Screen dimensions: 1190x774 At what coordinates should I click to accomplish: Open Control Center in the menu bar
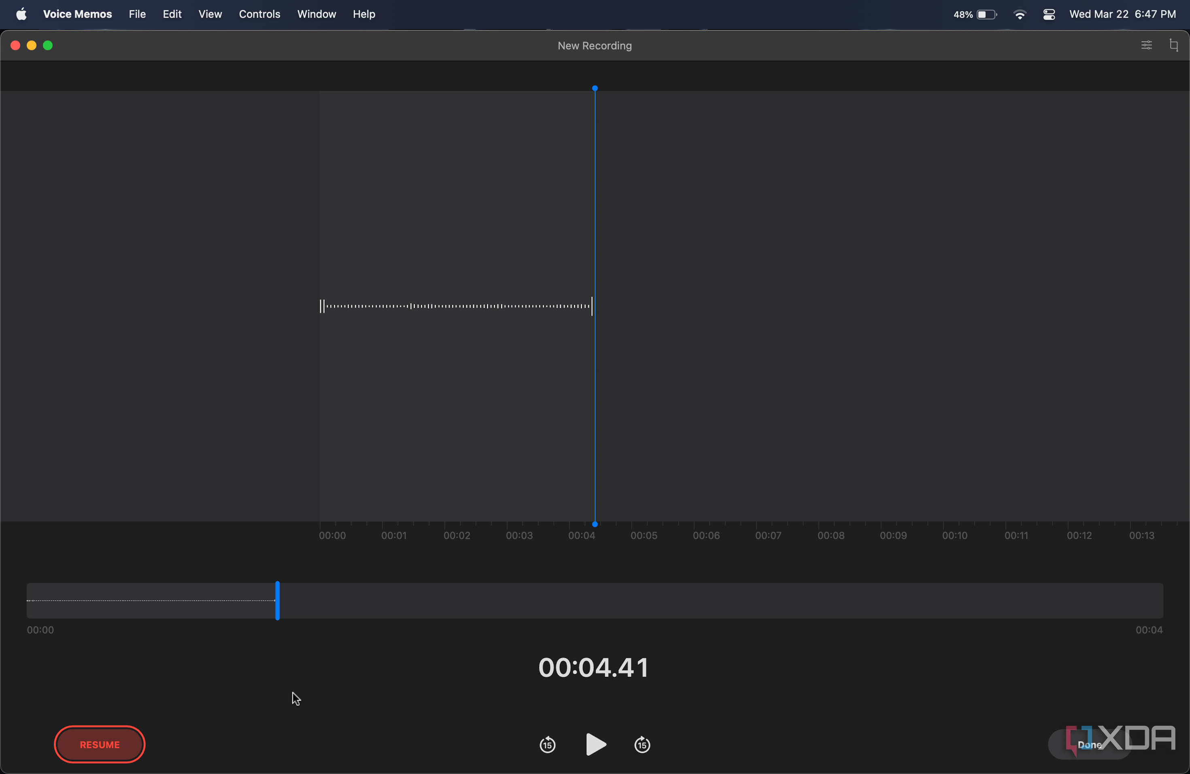1049,14
